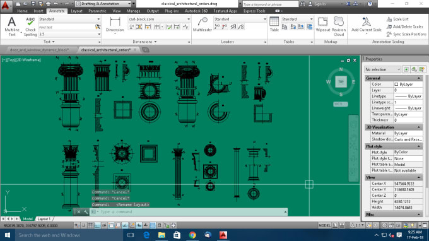Select the Revision Cloud tool
Image resolution: width=429 pixels, height=241 pixels.
coord(339,26)
